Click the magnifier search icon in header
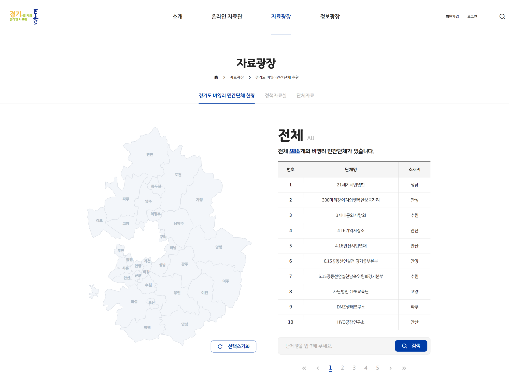The height and width of the screenshot is (382, 509). [502, 17]
